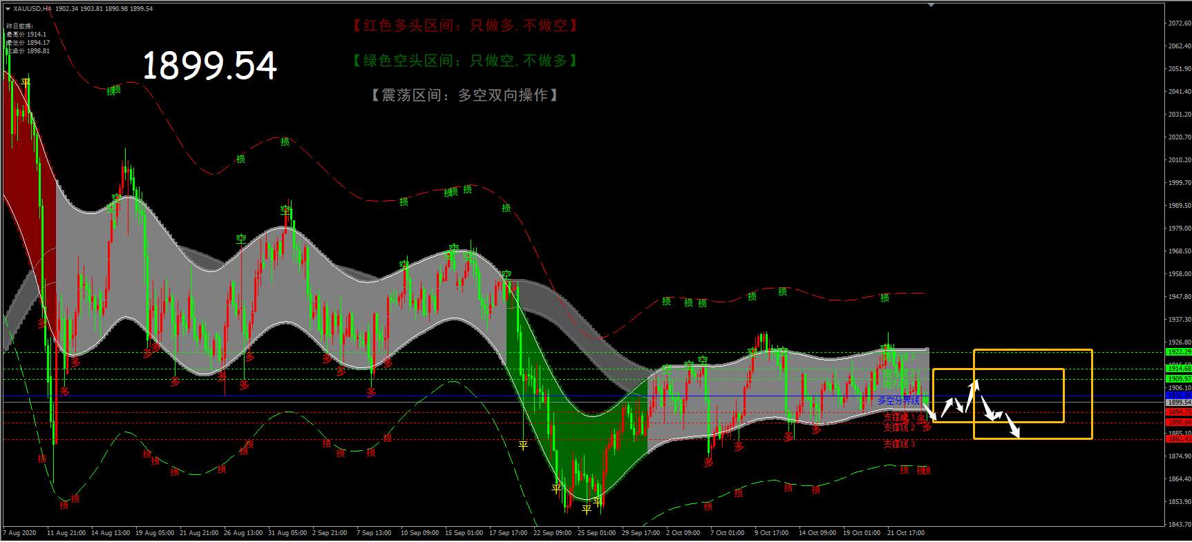Click 2062.40 on the price axis

(1179, 46)
